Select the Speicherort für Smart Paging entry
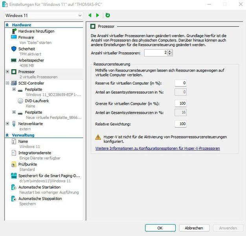 click(x=49, y=176)
